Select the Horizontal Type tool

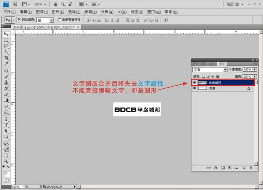pos(6,124)
